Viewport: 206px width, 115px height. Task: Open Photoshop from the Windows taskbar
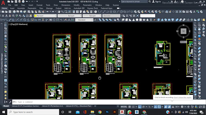(x=107, y=112)
